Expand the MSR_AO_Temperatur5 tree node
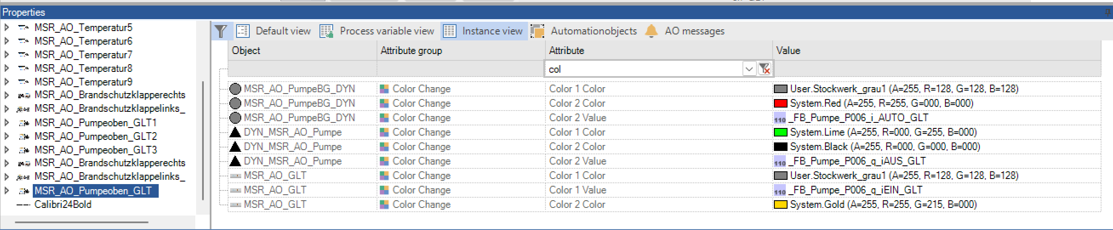 click(6, 28)
